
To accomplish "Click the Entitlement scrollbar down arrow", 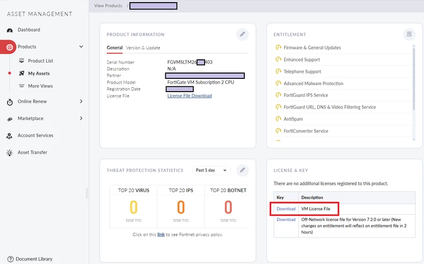I will 414,139.
